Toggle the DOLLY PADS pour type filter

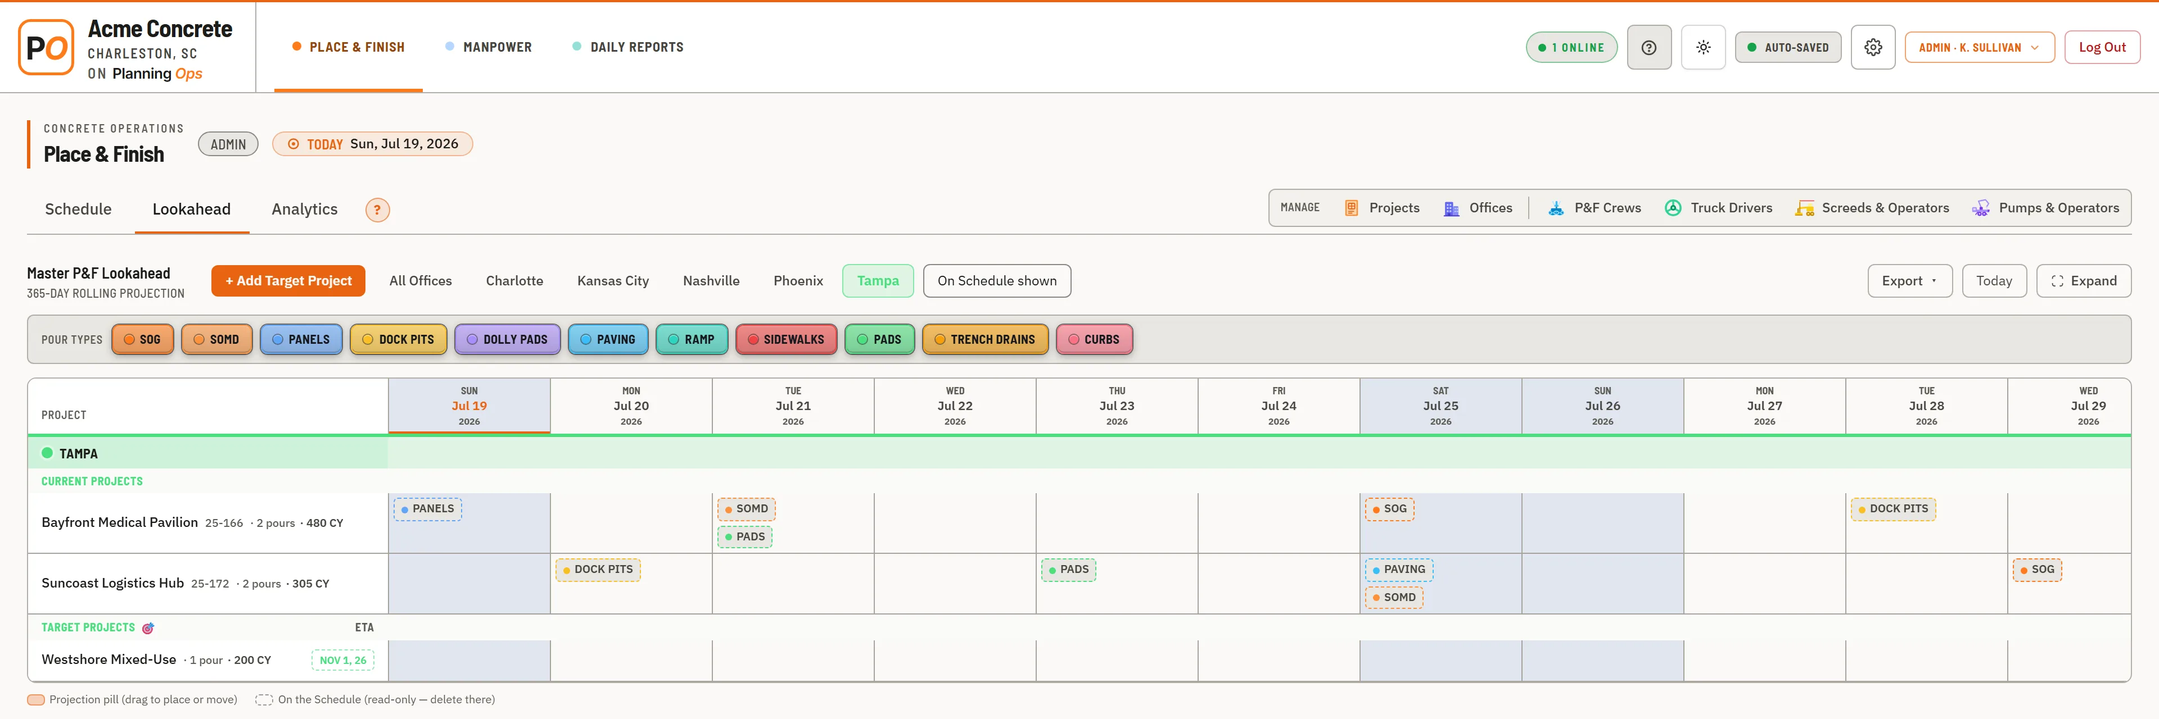click(507, 340)
